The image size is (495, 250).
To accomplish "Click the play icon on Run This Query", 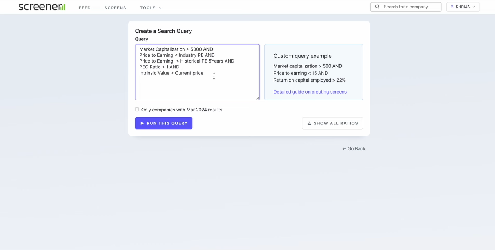I will click(142, 123).
